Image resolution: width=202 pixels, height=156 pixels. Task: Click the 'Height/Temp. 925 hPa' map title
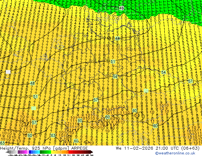pos(26,148)
